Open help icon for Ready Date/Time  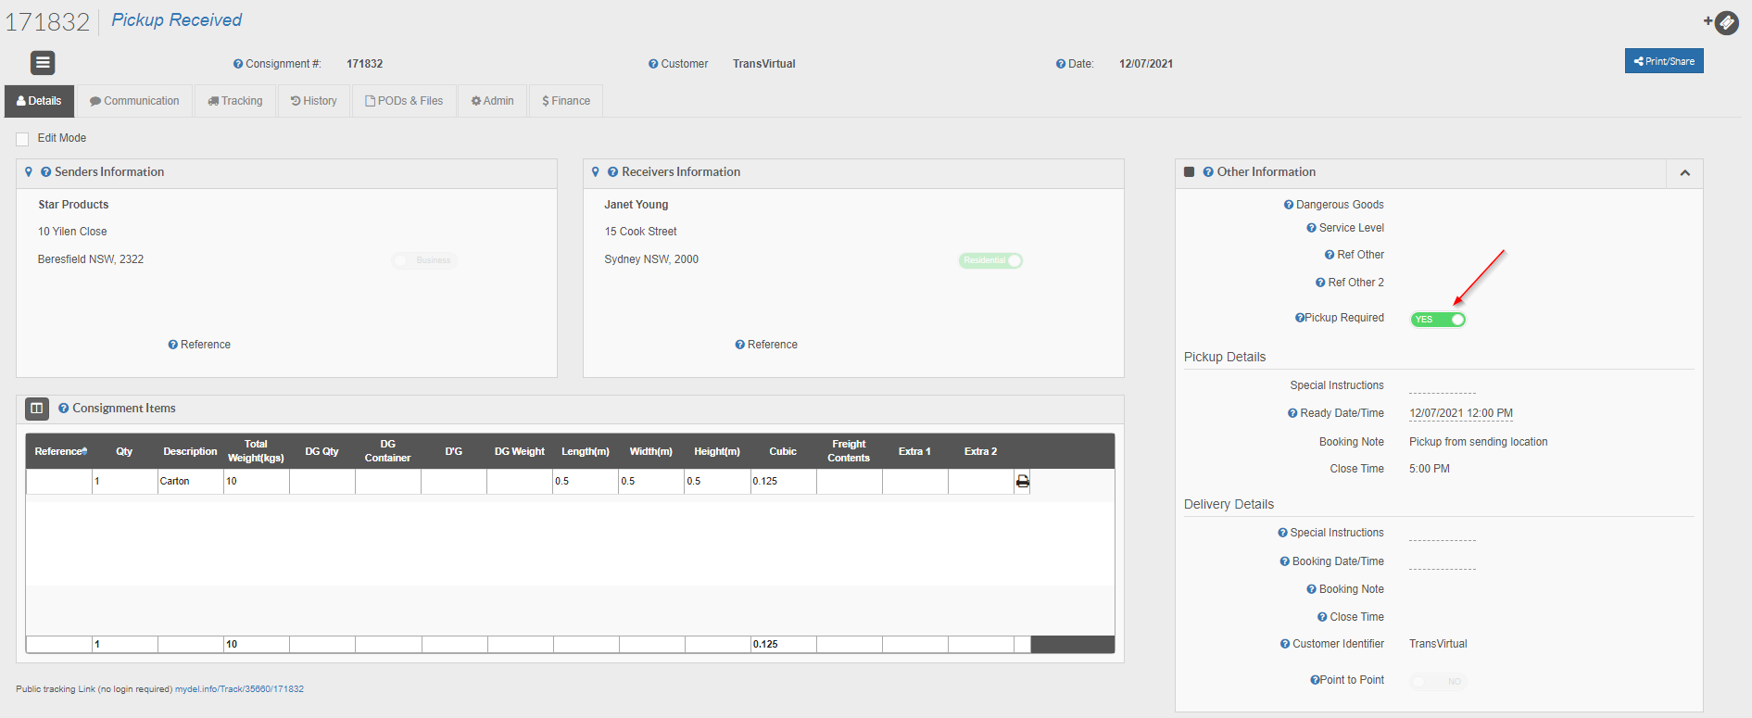1292,413
